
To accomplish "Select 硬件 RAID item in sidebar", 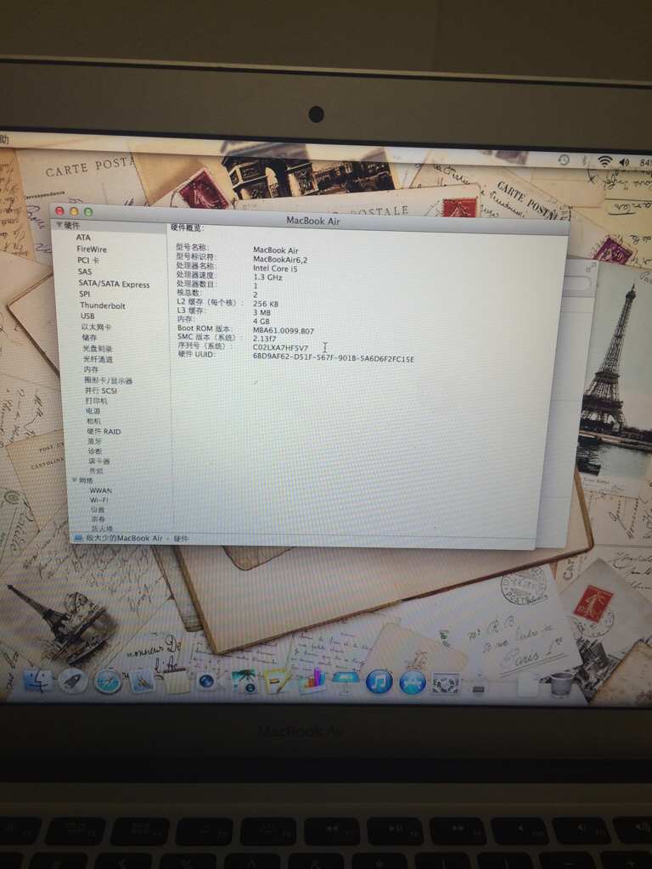I will tap(104, 431).
